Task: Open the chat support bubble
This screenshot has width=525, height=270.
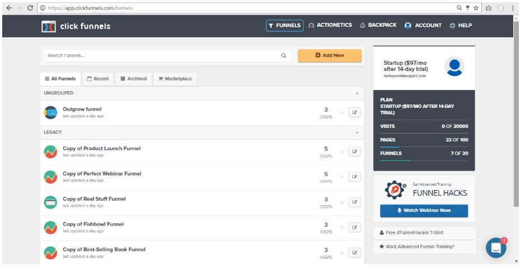Action: click(496, 248)
